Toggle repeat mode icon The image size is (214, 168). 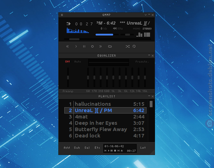tap(134, 46)
